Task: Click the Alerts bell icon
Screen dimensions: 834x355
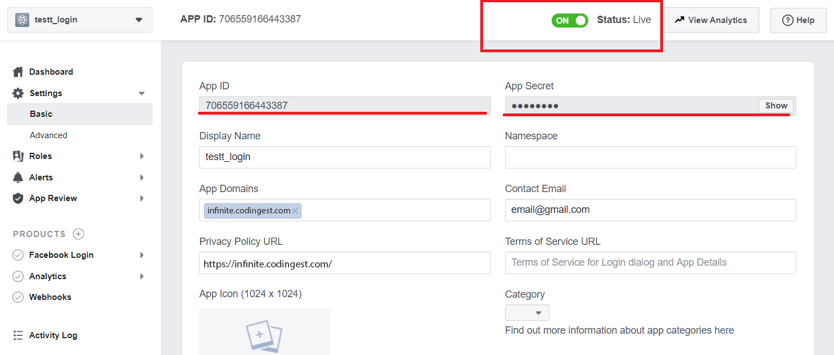Action: pos(18,177)
